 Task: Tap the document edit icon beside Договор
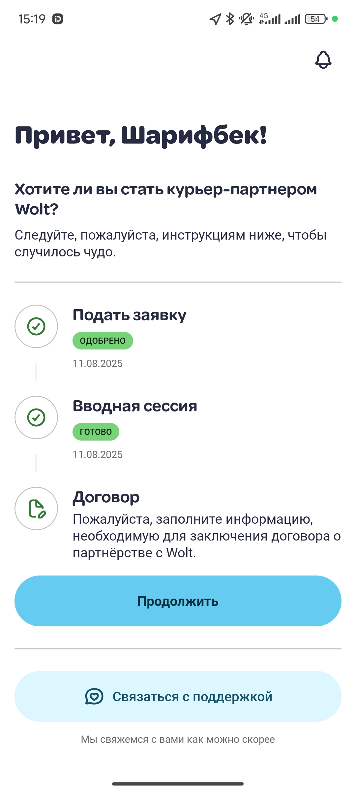click(x=36, y=509)
